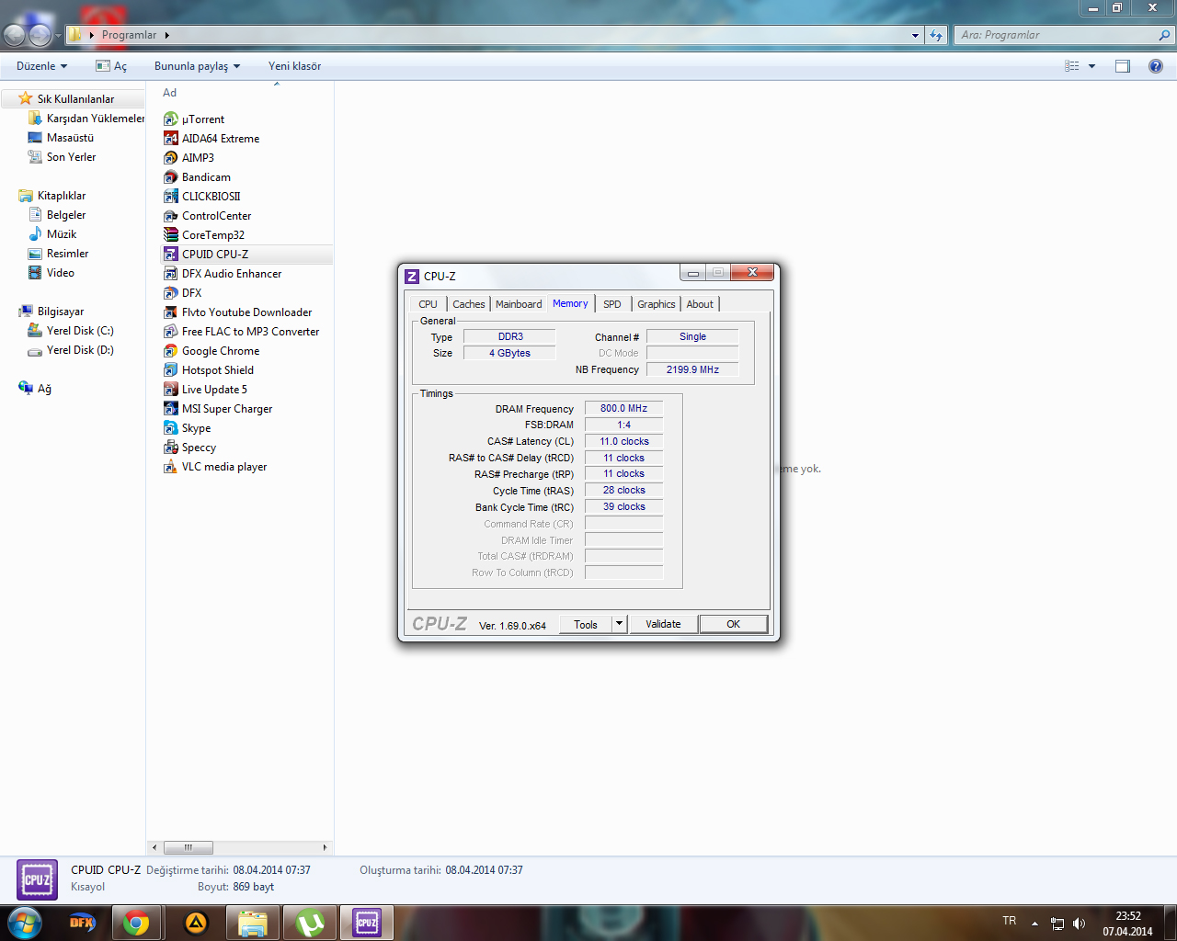Open the Tools dropdown arrow
Viewport: 1177px width, 941px height.
pos(619,624)
